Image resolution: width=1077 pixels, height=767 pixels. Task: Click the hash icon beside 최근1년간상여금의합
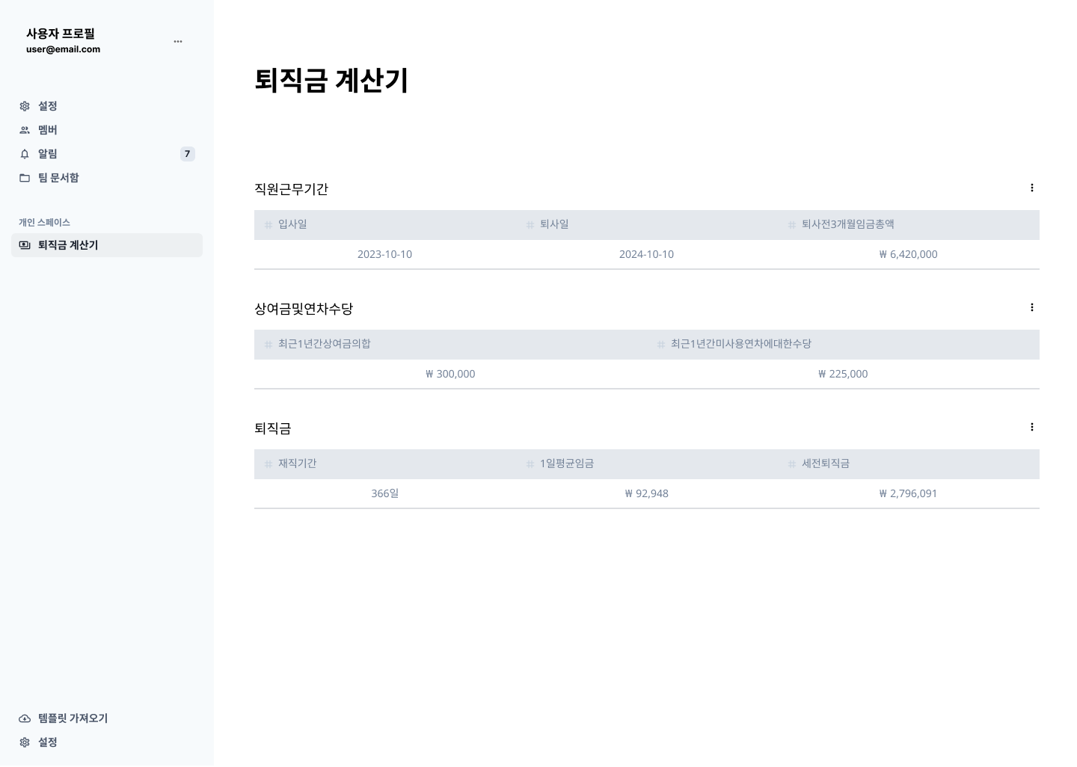pyautogui.click(x=269, y=345)
